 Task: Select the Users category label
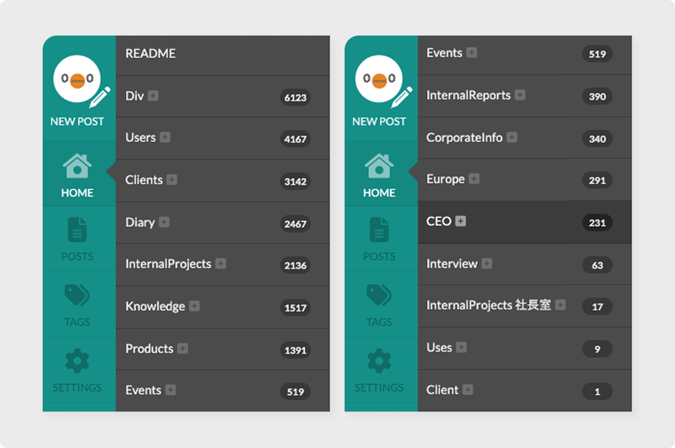(140, 138)
